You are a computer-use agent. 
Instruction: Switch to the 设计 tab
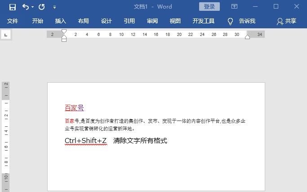(107, 21)
